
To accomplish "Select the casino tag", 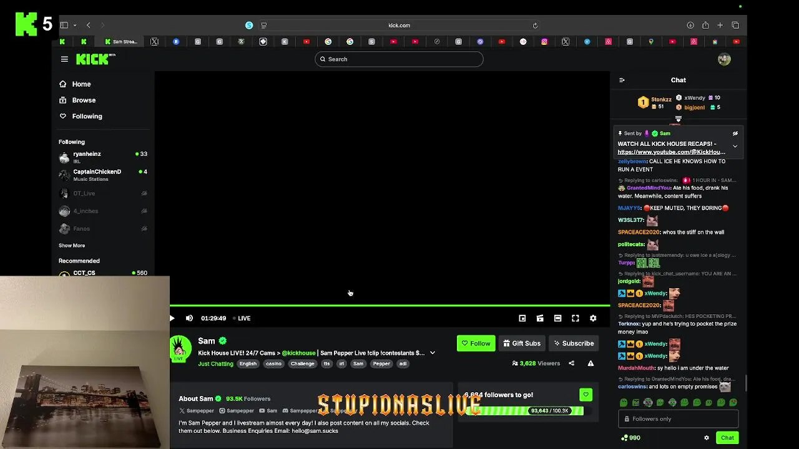I will pos(273,364).
